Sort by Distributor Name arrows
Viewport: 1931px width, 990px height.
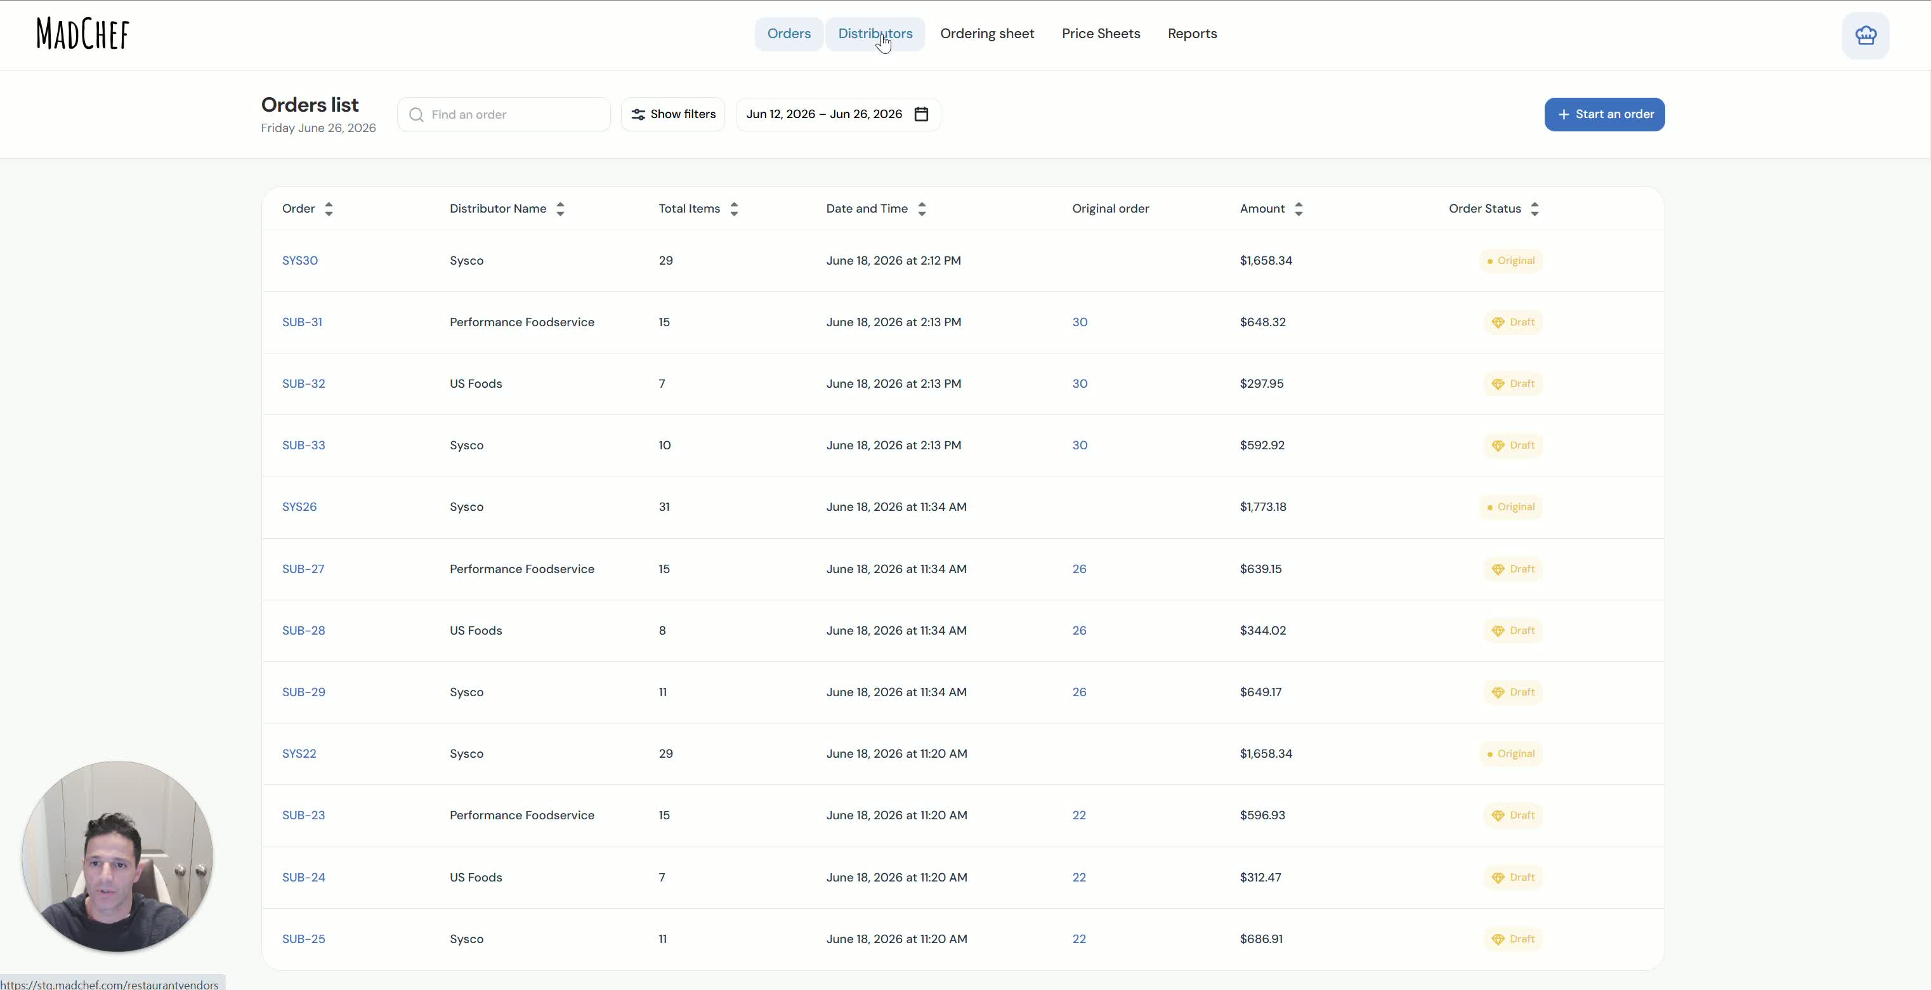click(x=560, y=209)
